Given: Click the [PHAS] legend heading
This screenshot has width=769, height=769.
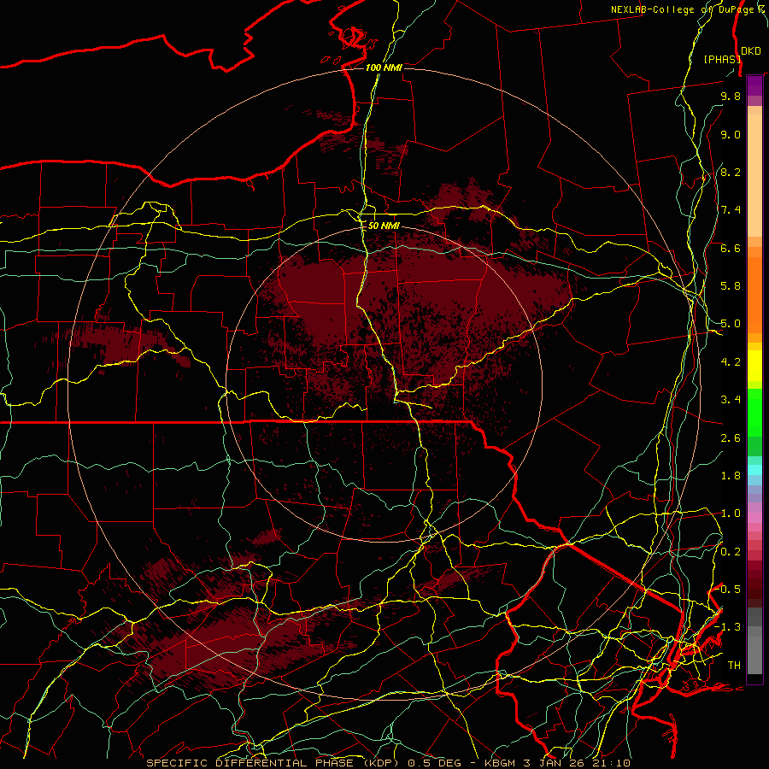Looking at the screenshot, I should 721,59.
